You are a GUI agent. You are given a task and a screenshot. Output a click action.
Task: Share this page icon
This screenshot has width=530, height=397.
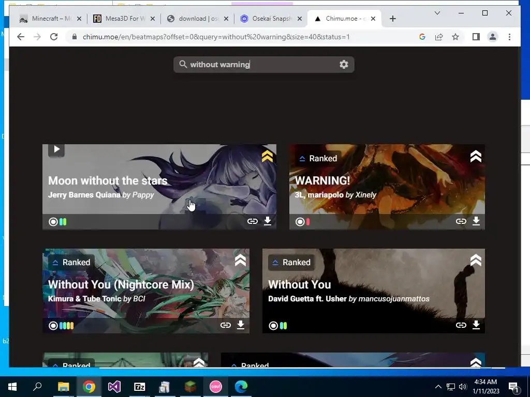[x=439, y=37]
